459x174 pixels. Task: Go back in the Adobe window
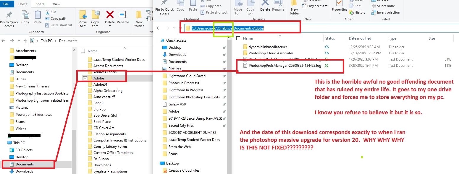159,28
